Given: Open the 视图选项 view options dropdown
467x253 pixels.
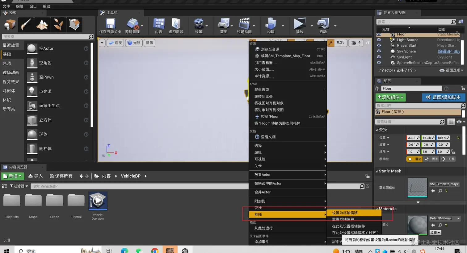Looking at the screenshot, I should point(451,70).
